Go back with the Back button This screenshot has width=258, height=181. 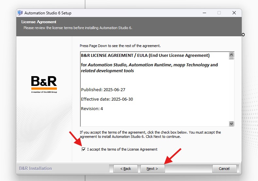coord(125,169)
